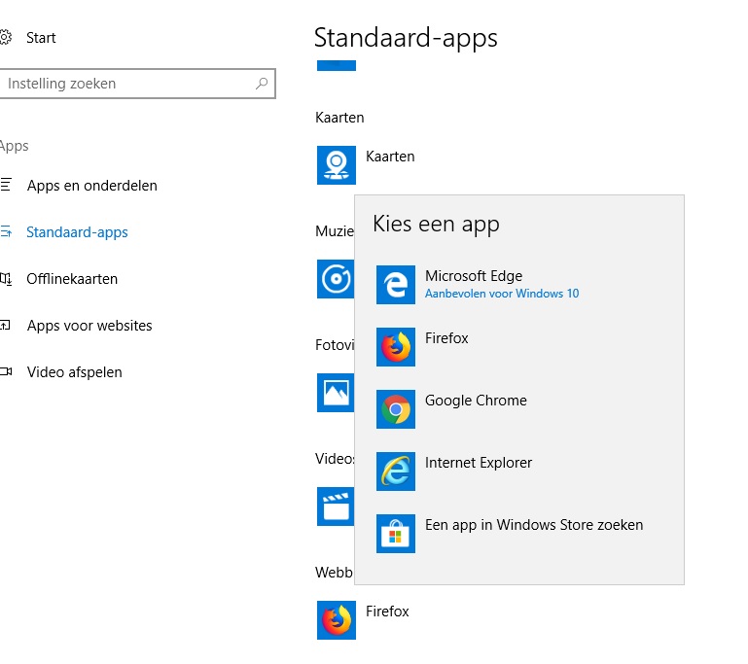Viewport: 748px width, 664px height.
Task: Open Apps en onderdelen section
Action: 92,186
